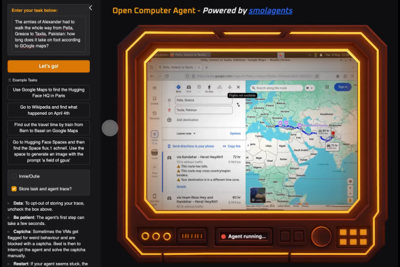Open a new Firefox tab
This screenshot has width=400, height=267.
click(207, 67)
